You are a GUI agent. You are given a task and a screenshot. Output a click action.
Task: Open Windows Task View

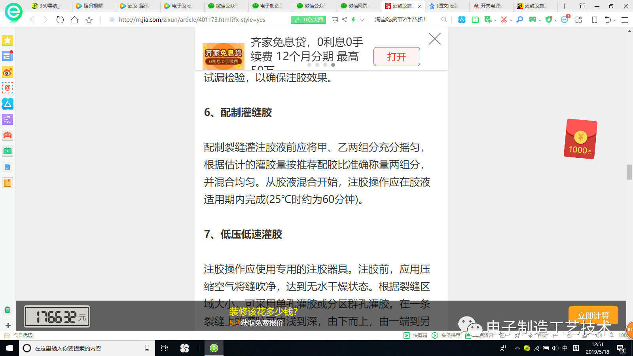pyautogui.click(x=165, y=348)
